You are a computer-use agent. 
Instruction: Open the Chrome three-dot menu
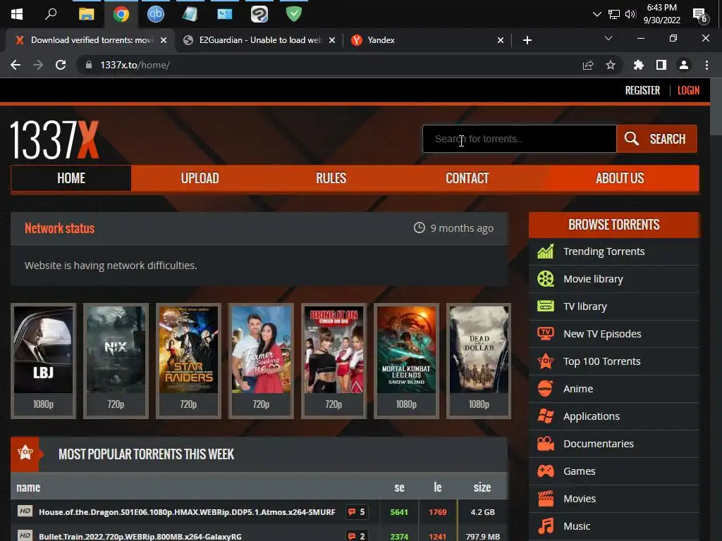(x=706, y=66)
